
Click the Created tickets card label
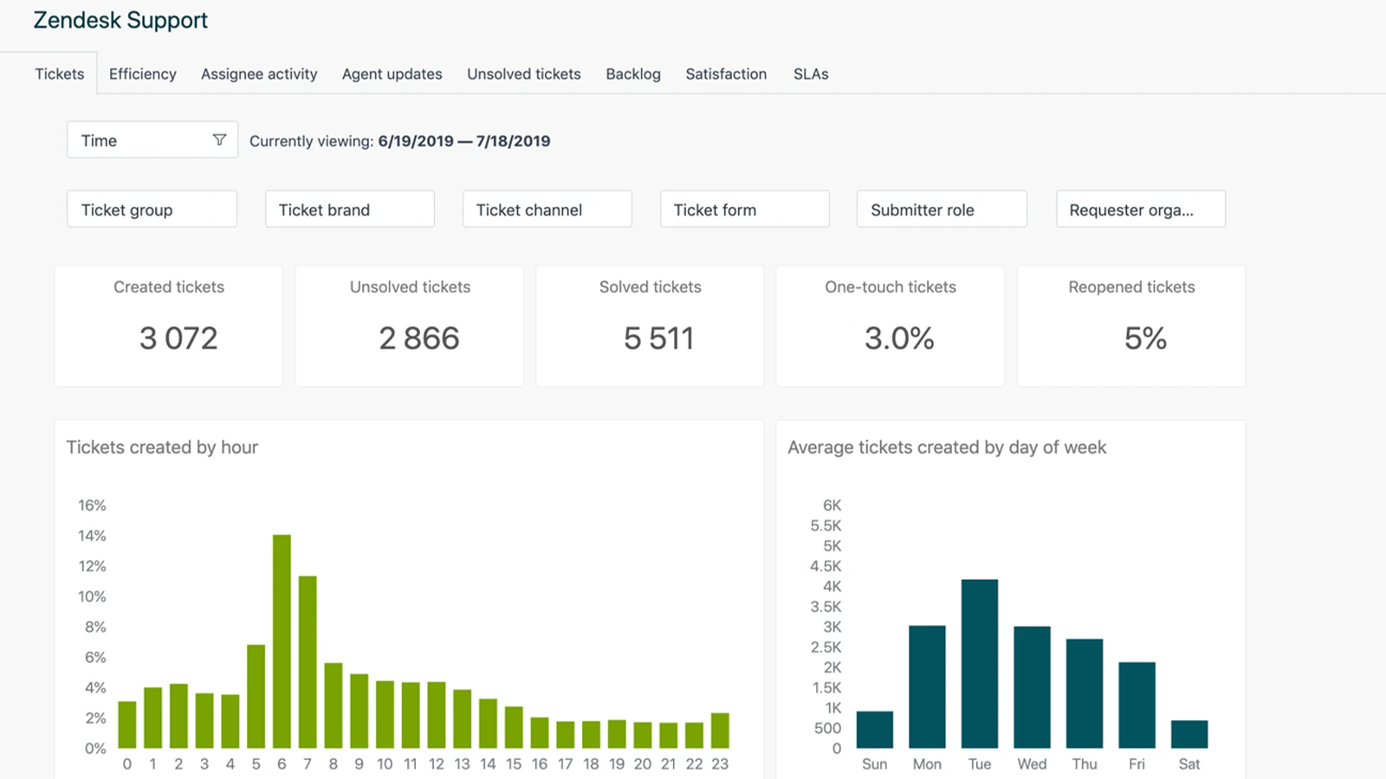click(169, 286)
